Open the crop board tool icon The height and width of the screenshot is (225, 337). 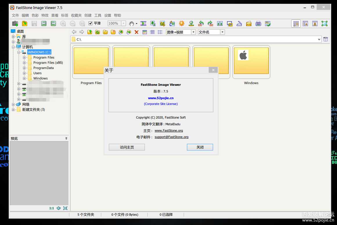point(163,23)
